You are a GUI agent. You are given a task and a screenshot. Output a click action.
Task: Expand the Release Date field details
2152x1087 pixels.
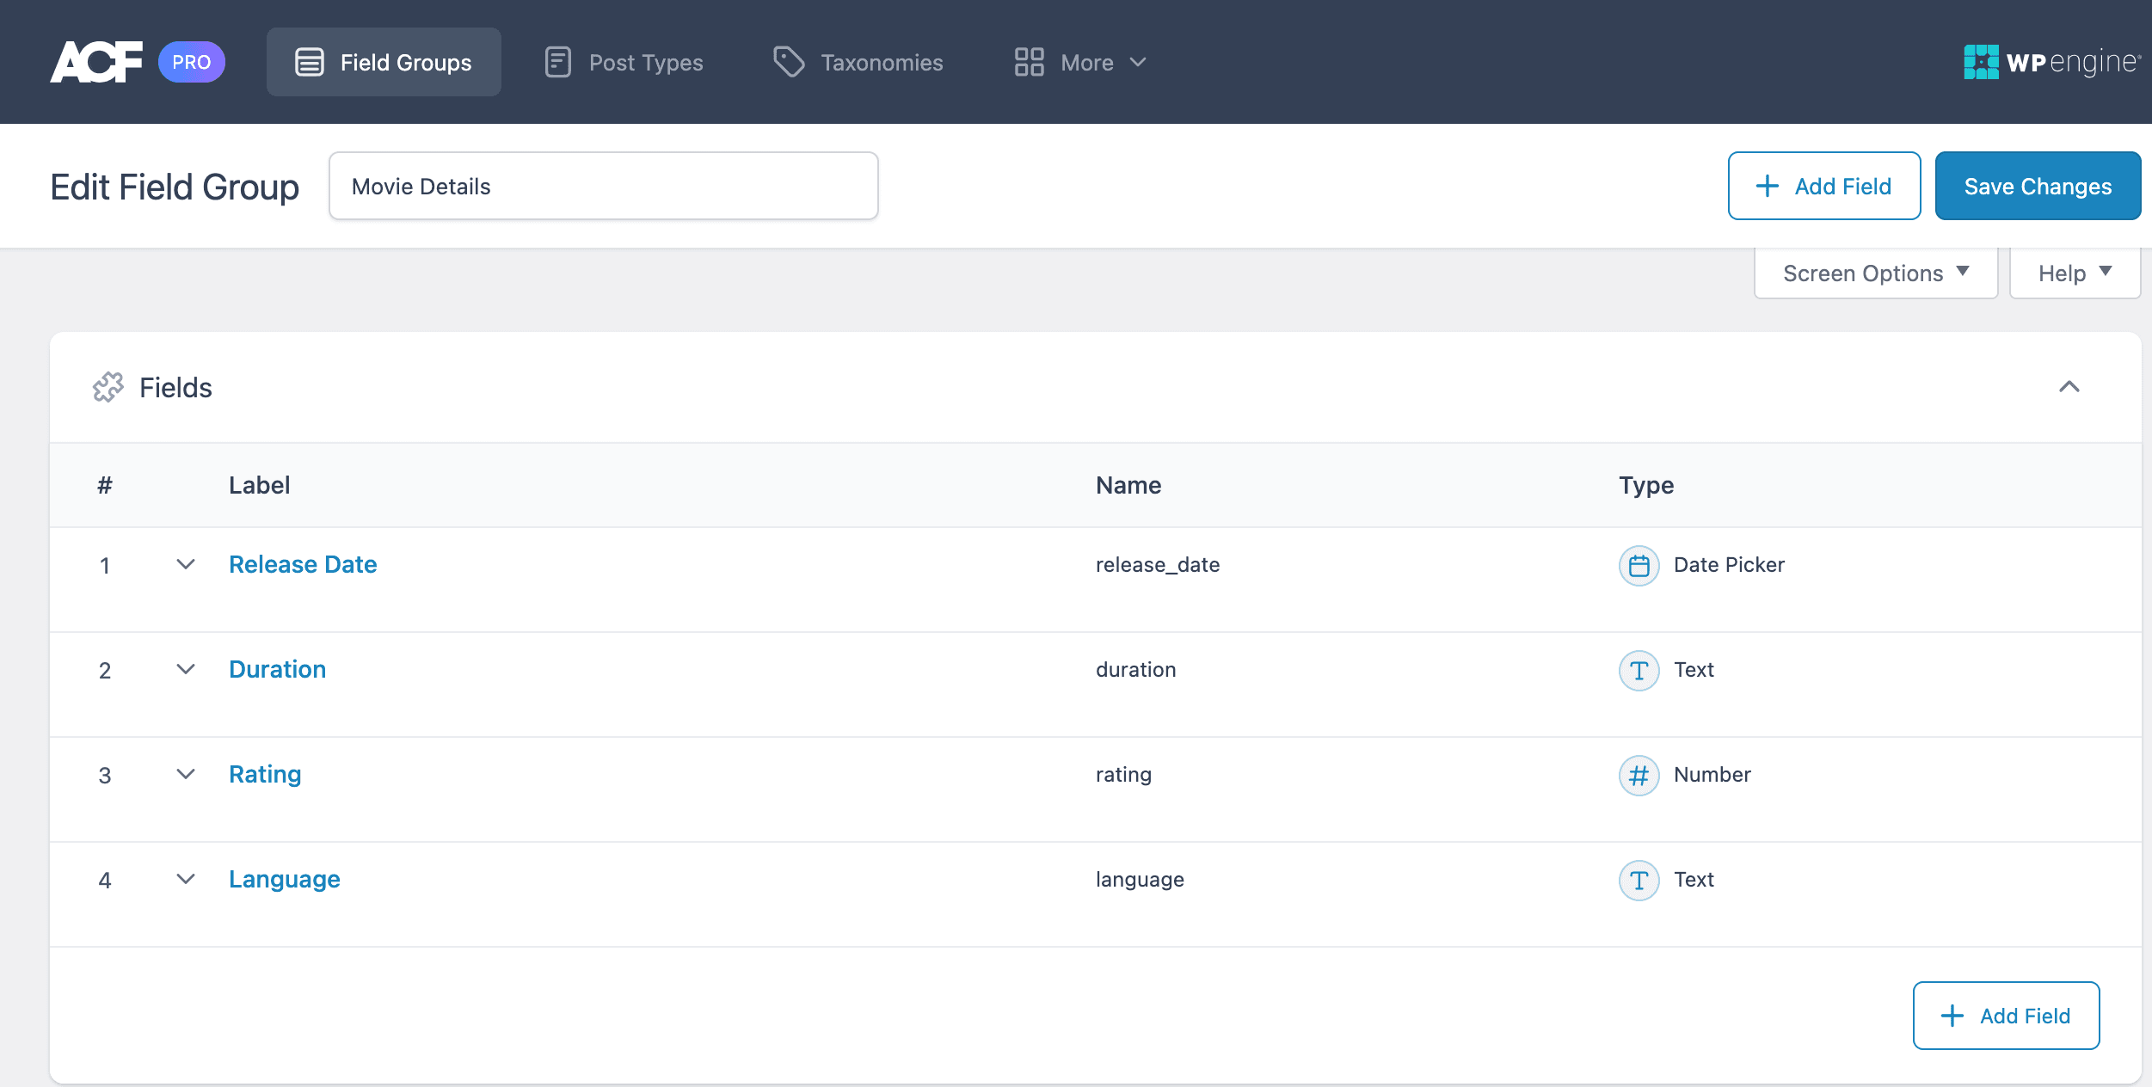(184, 564)
